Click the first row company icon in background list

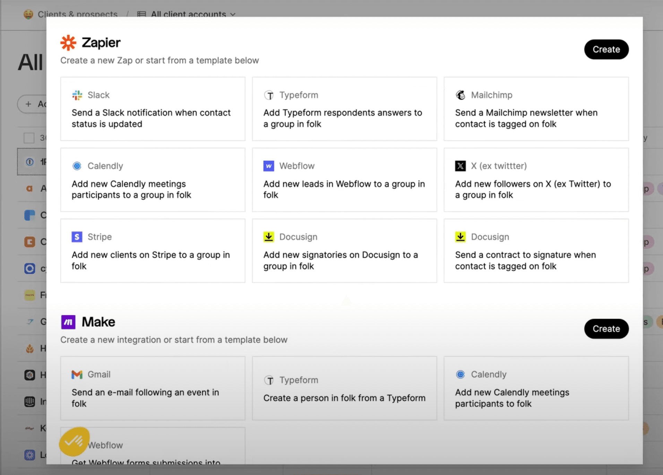[x=30, y=162]
